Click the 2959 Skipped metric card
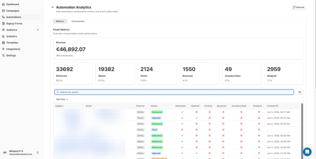 (284, 74)
